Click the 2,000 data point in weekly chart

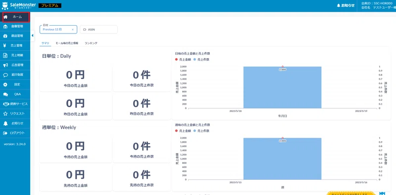(283, 138)
